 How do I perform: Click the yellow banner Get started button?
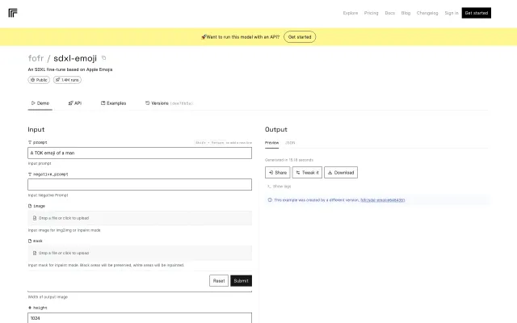[300, 37]
